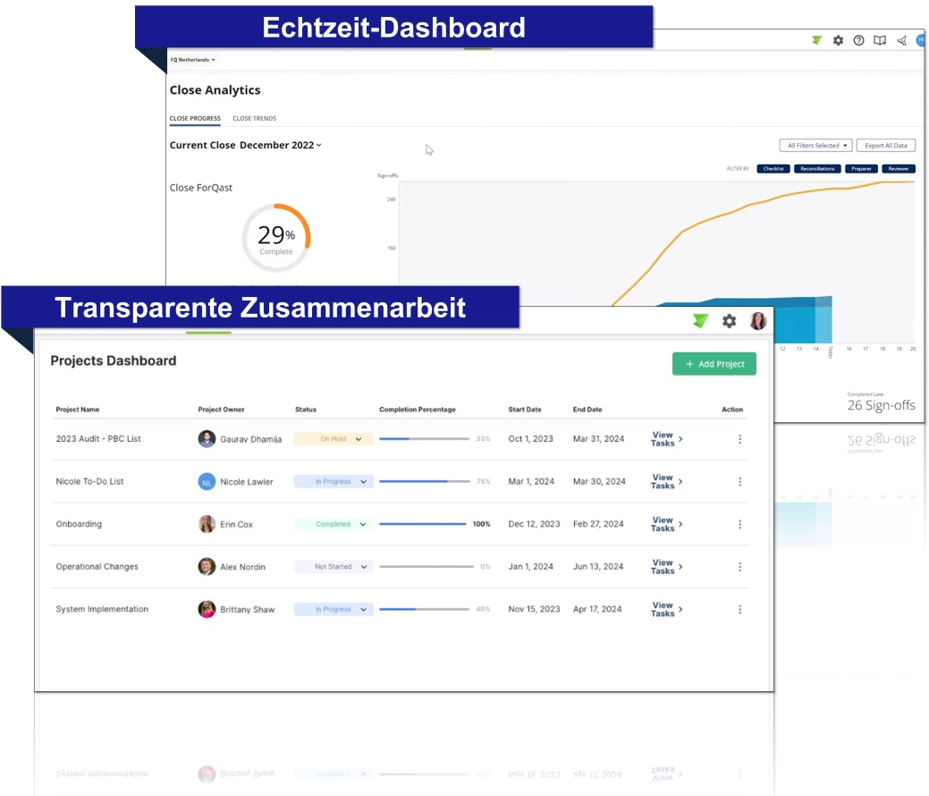929x796 pixels.
Task: Change In Progress status for System Implementation
Action: click(333, 609)
